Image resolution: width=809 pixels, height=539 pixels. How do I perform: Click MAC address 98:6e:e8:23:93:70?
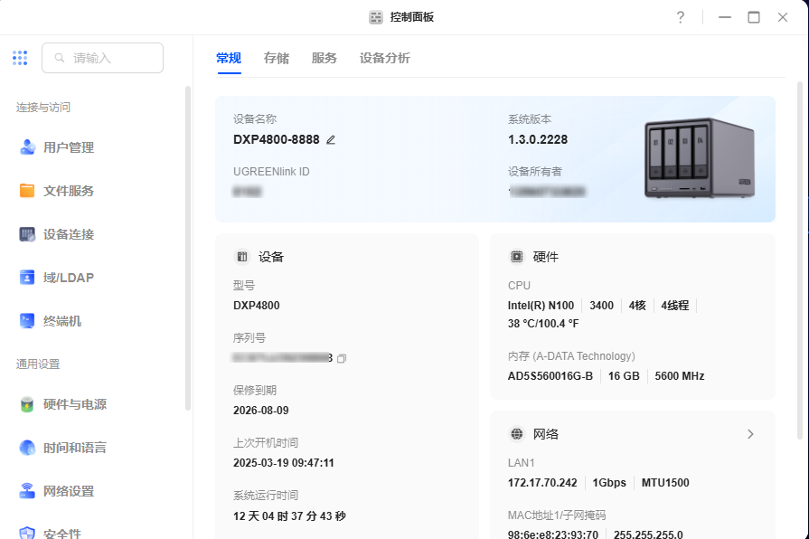pyautogui.click(x=553, y=534)
